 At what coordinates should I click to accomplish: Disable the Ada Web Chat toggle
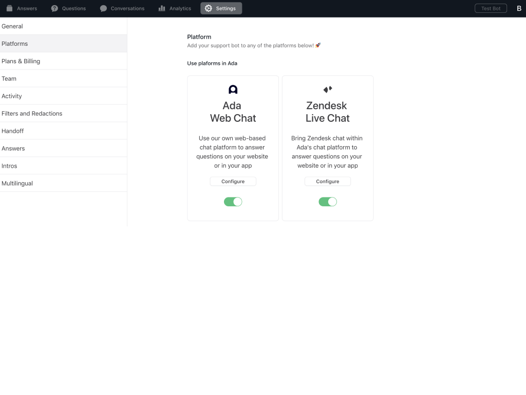point(233,202)
